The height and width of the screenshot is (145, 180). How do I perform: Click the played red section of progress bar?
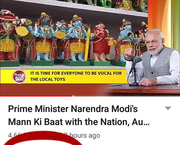tap(36, 96)
